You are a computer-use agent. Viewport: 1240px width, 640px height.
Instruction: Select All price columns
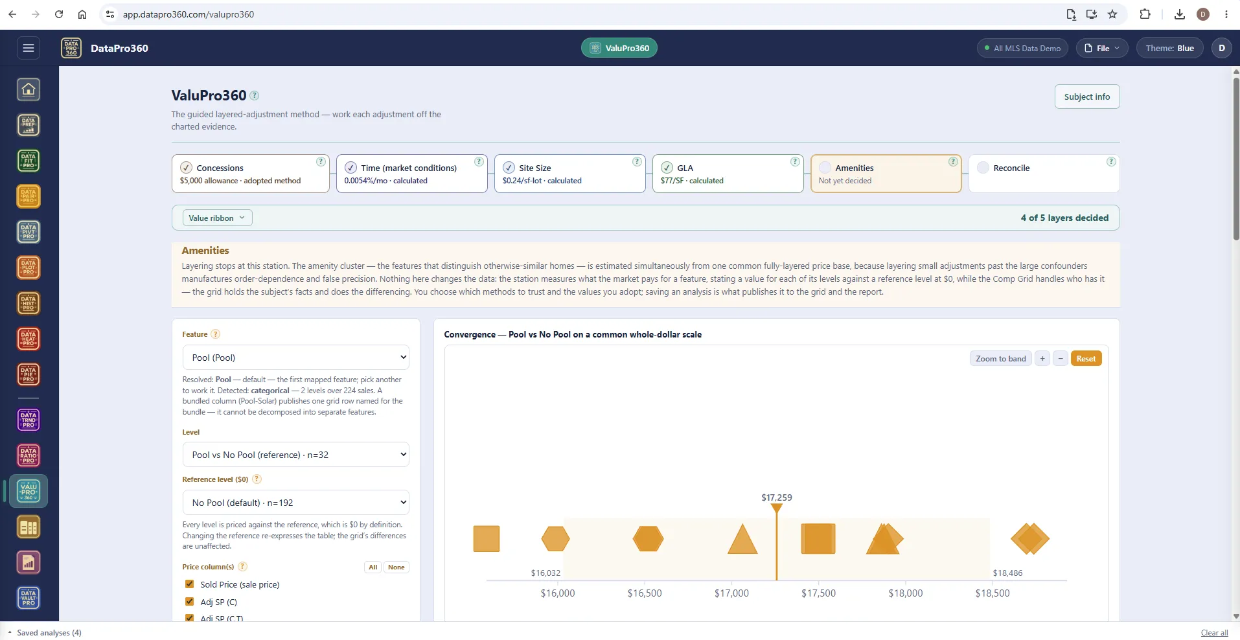[x=373, y=567]
